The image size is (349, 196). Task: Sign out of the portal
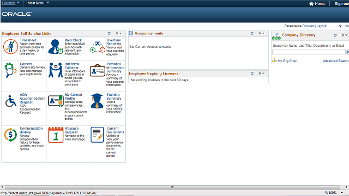(x=342, y=4)
